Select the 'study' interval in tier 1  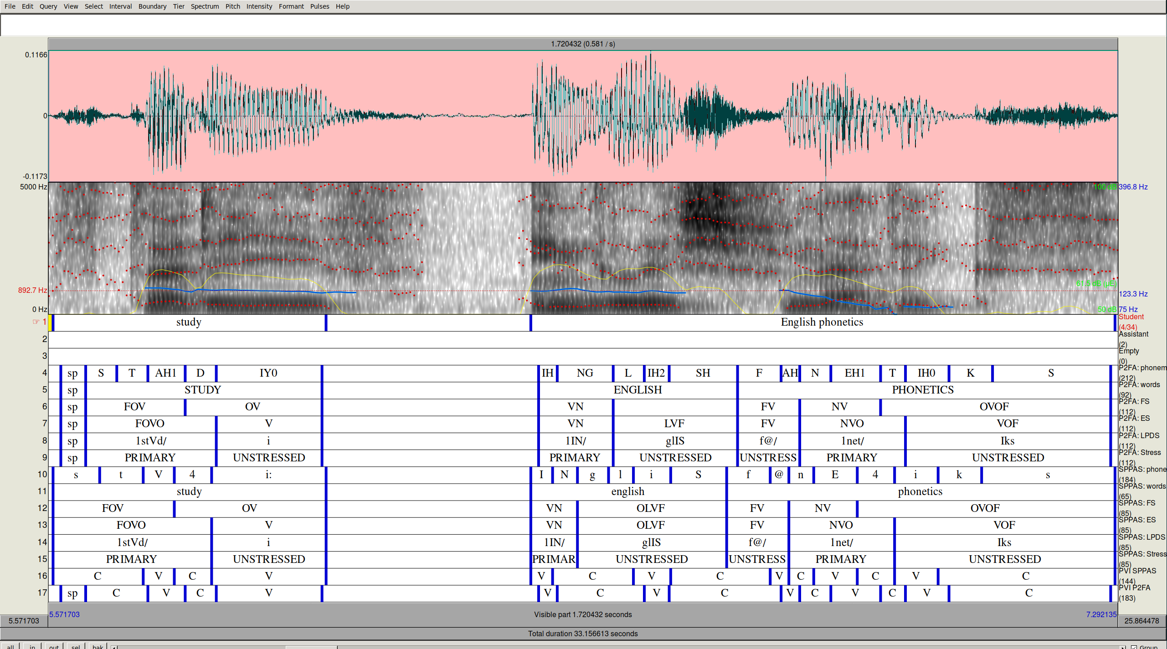click(189, 322)
